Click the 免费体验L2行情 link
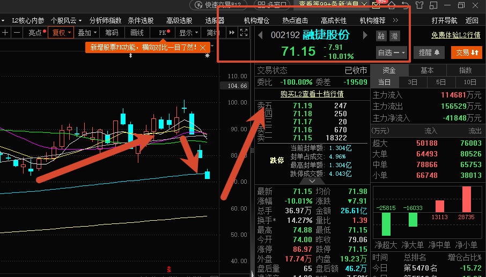The image size is (486, 277). click(455, 35)
